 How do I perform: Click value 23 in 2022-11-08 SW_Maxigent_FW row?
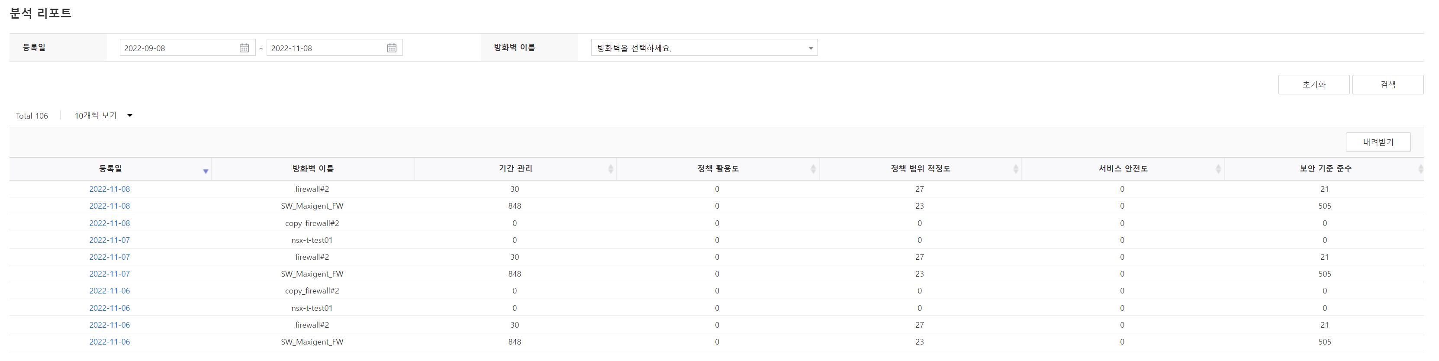920,206
